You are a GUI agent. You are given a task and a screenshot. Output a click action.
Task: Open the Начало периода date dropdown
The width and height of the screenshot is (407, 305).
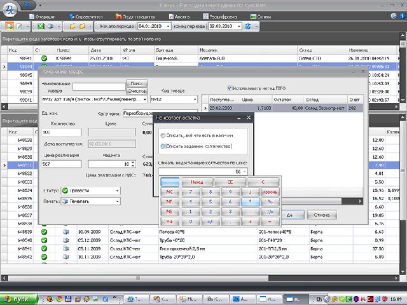tap(168, 26)
